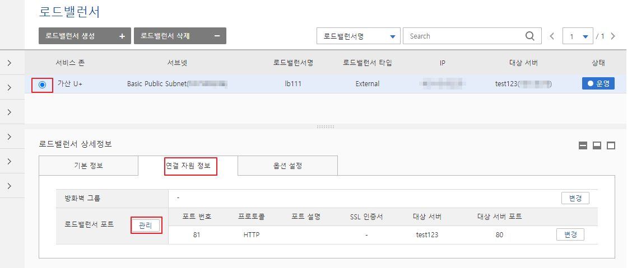Click the search magnifier icon

pyautogui.click(x=530, y=36)
